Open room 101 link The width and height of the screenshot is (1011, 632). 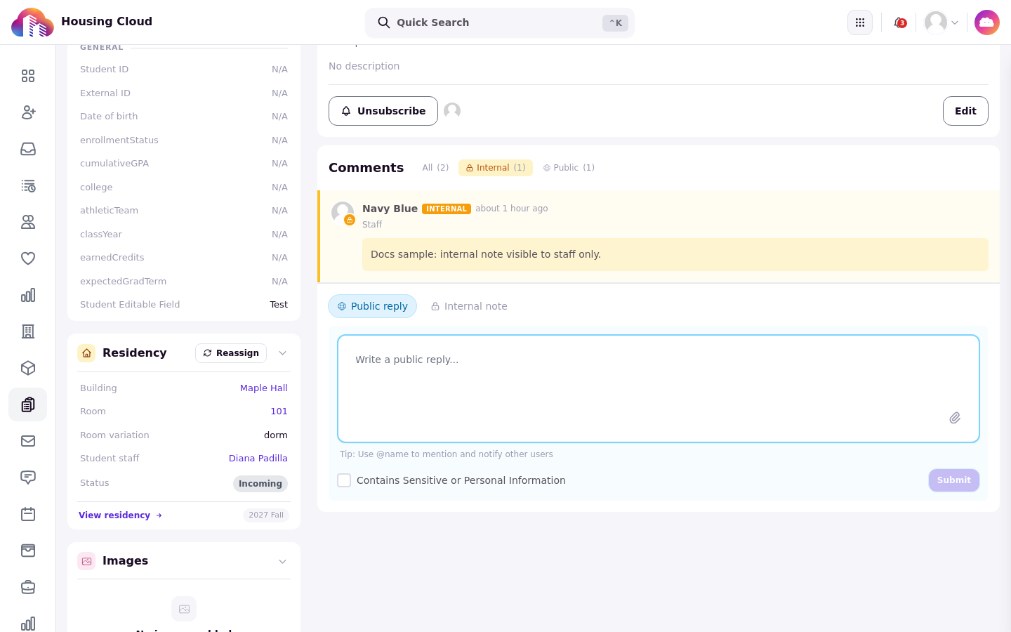279,412
